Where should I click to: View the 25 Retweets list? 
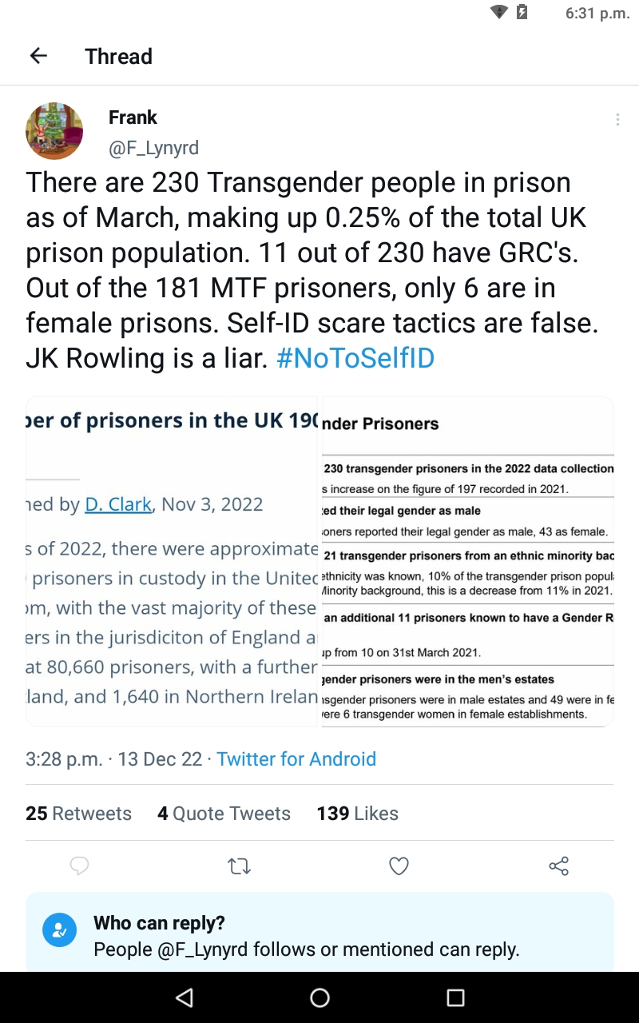[x=78, y=814]
